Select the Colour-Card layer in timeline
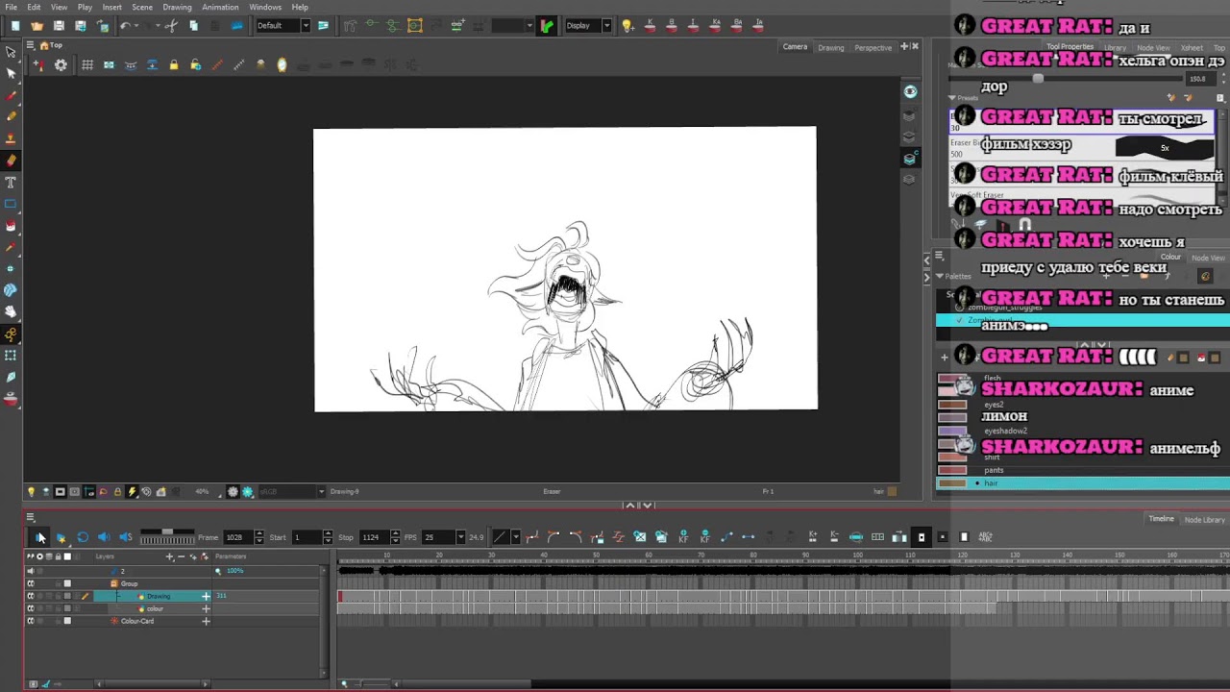The width and height of the screenshot is (1230, 692). 137,621
